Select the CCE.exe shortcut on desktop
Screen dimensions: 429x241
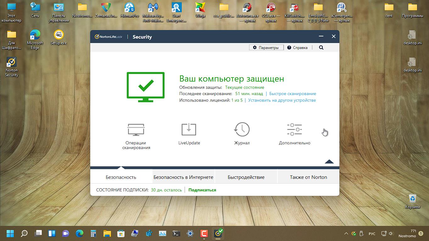(271, 13)
